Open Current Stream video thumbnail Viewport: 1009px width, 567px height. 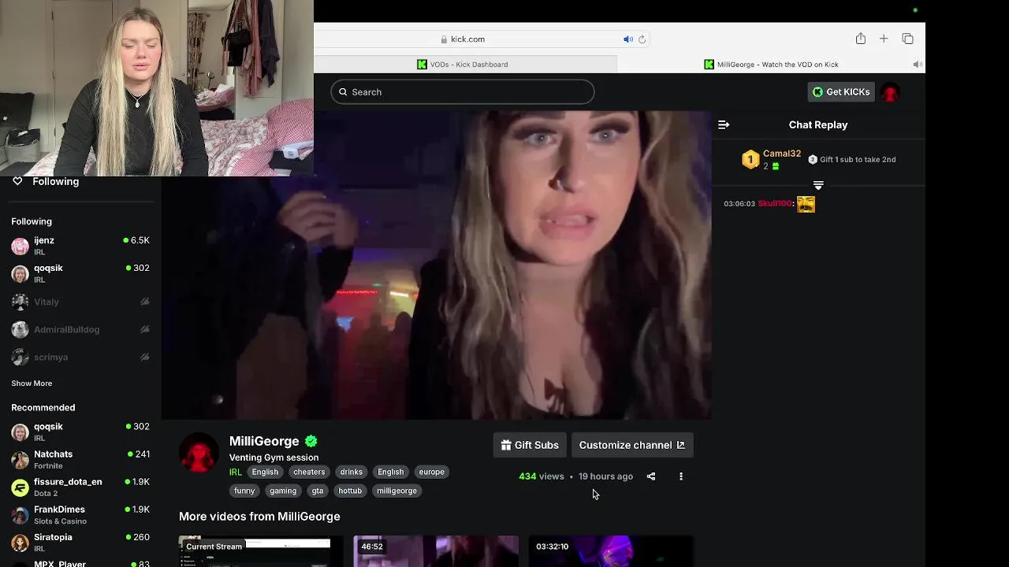click(x=261, y=551)
